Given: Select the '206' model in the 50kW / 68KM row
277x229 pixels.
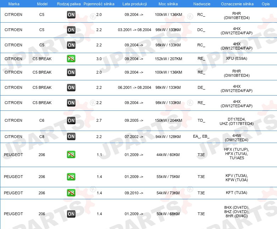Looking at the screenshot, I should click(42, 214).
